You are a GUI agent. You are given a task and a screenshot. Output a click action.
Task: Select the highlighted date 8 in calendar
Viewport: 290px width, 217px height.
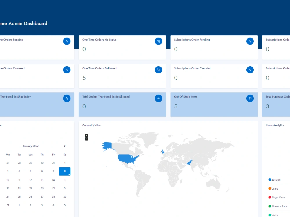click(x=65, y=171)
